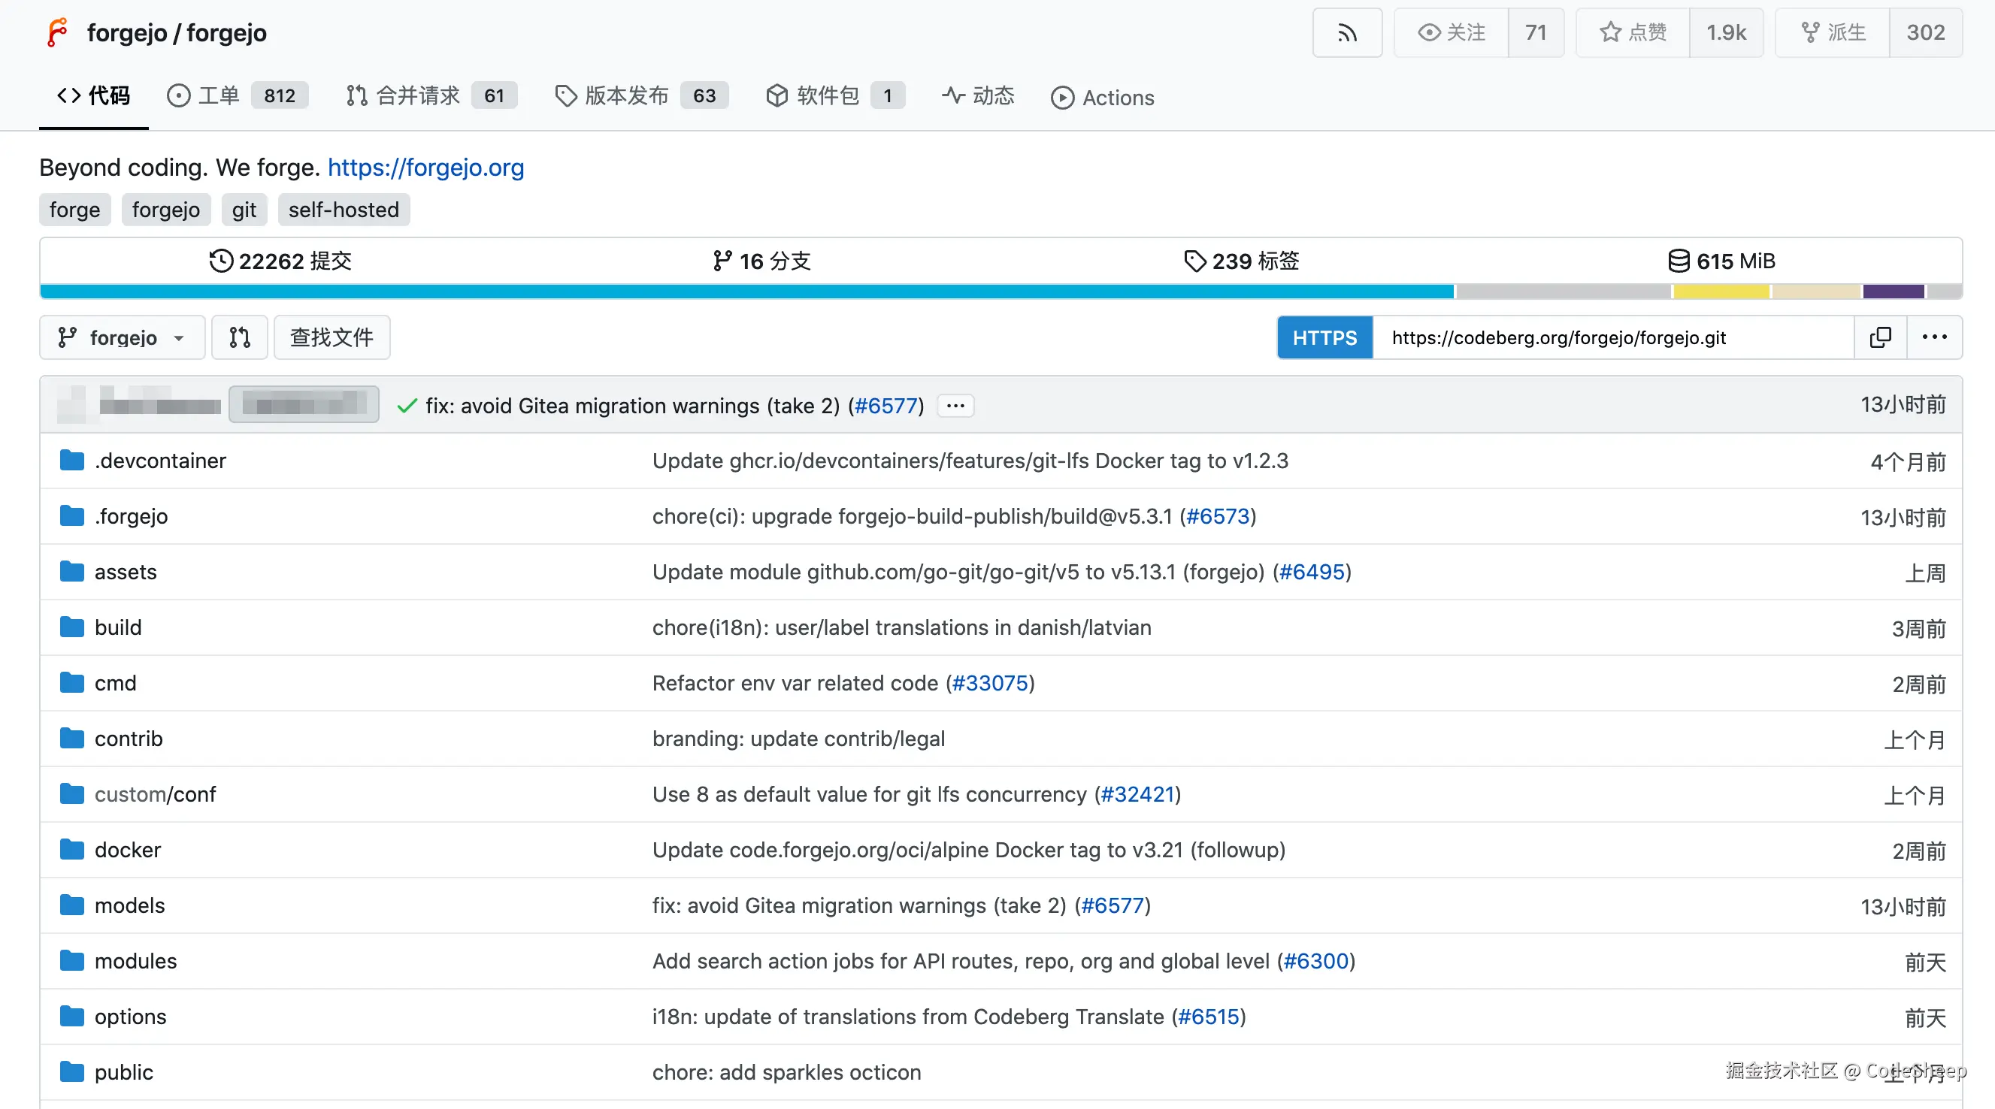
Task: Click the commit history clock icon
Action: point(221,261)
